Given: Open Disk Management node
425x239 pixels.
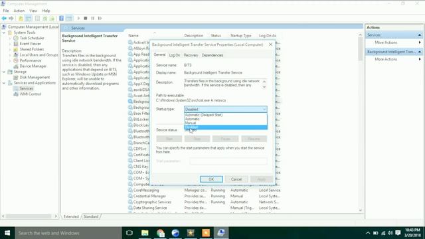Looking at the screenshot, I should click(35, 77).
